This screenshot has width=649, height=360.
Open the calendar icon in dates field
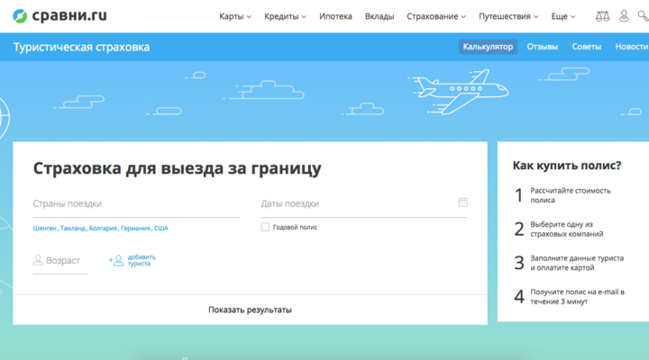coord(462,202)
